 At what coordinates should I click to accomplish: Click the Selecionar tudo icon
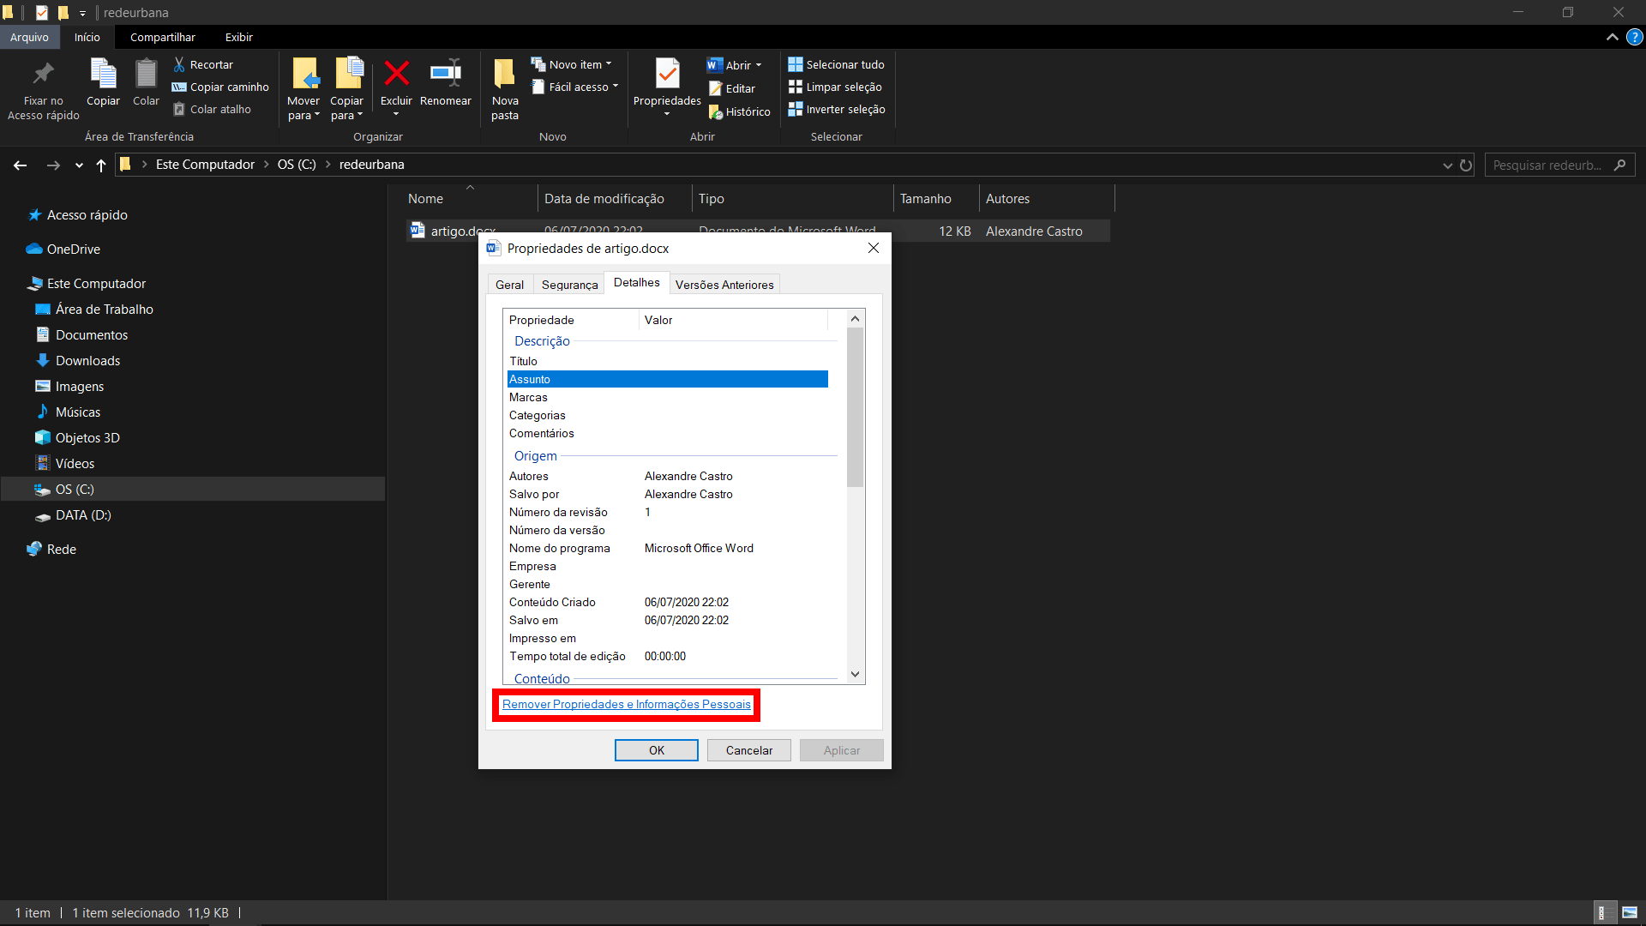(x=796, y=64)
